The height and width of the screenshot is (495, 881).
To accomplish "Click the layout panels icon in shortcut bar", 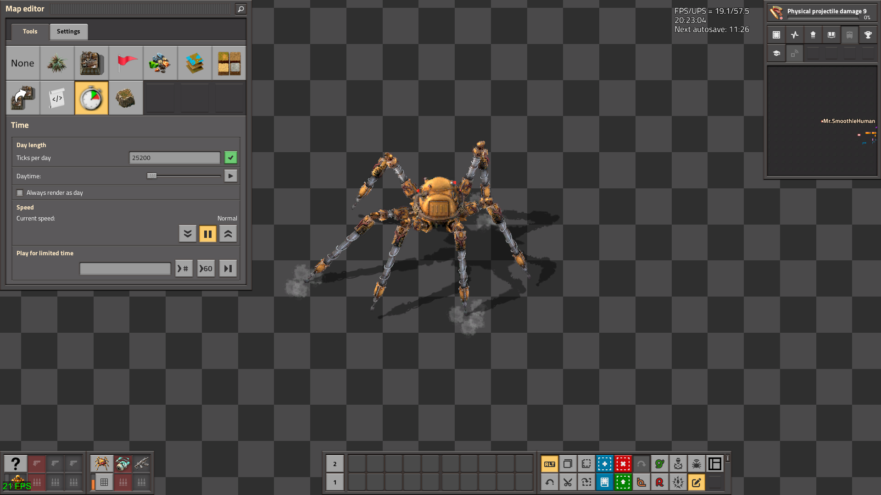I will [x=715, y=464].
